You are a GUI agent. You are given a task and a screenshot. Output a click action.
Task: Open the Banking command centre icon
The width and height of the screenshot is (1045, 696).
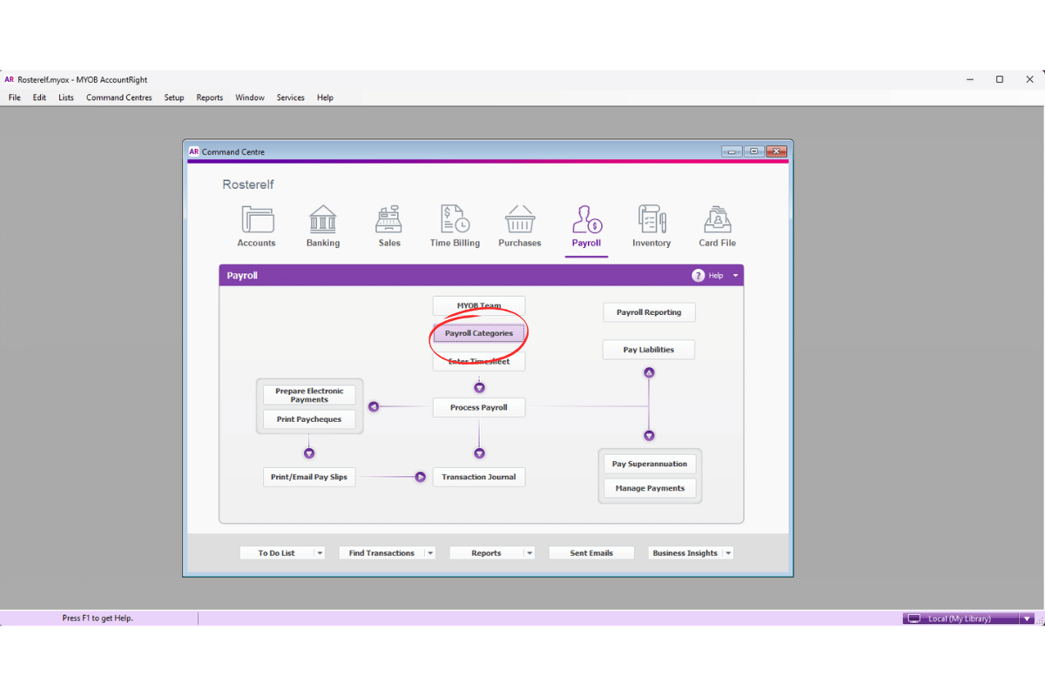tap(322, 219)
